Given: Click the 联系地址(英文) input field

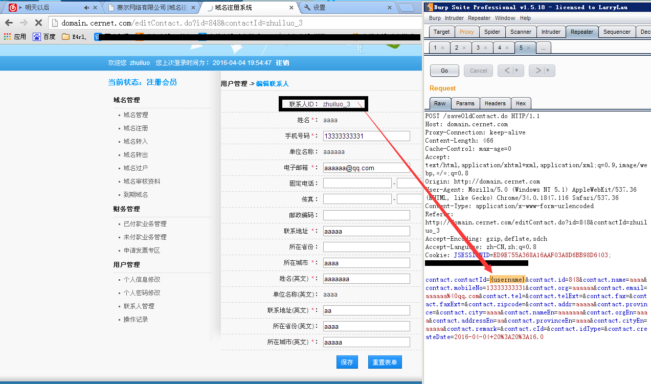Looking at the screenshot, I should pos(366,310).
